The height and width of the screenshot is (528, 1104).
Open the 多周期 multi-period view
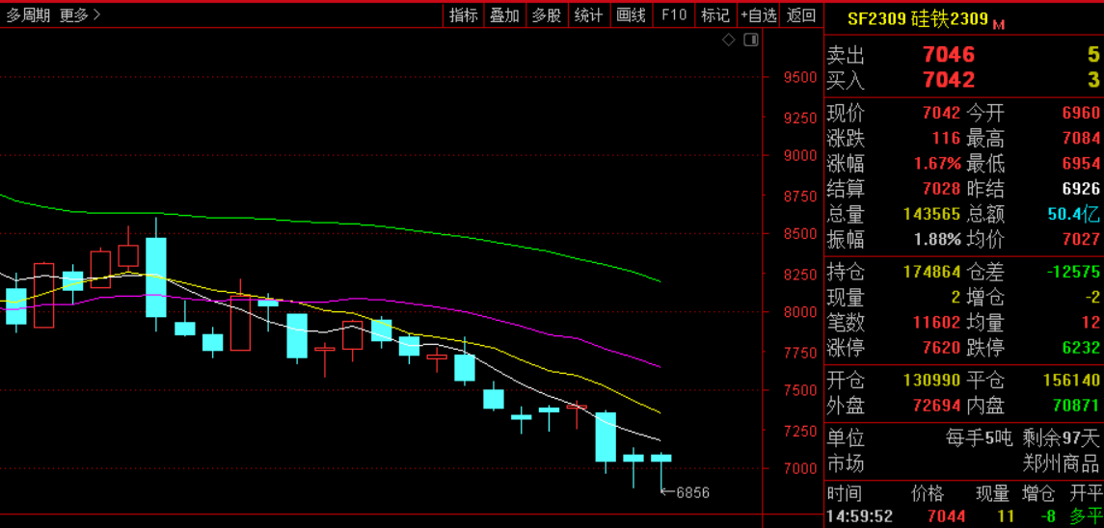tap(28, 15)
